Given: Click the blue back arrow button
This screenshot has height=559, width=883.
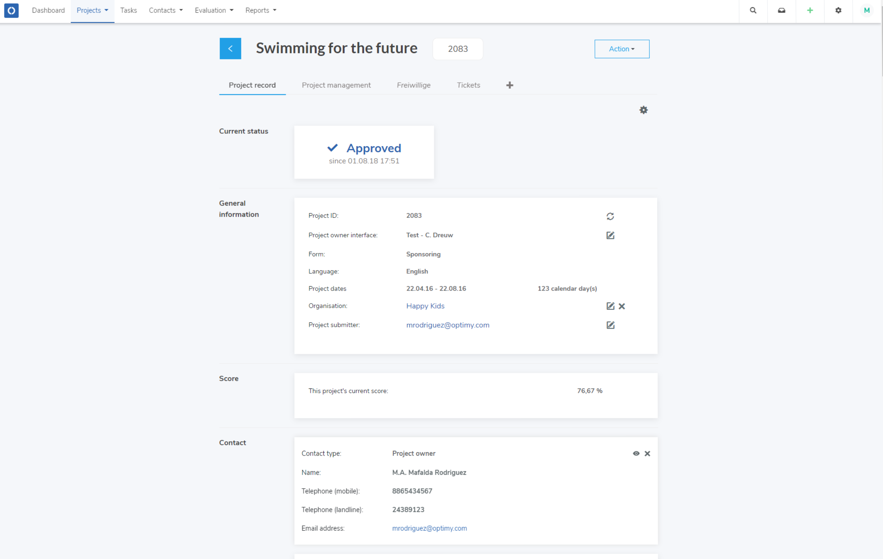Looking at the screenshot, I should pyautogui.click(x=230, y=48).
